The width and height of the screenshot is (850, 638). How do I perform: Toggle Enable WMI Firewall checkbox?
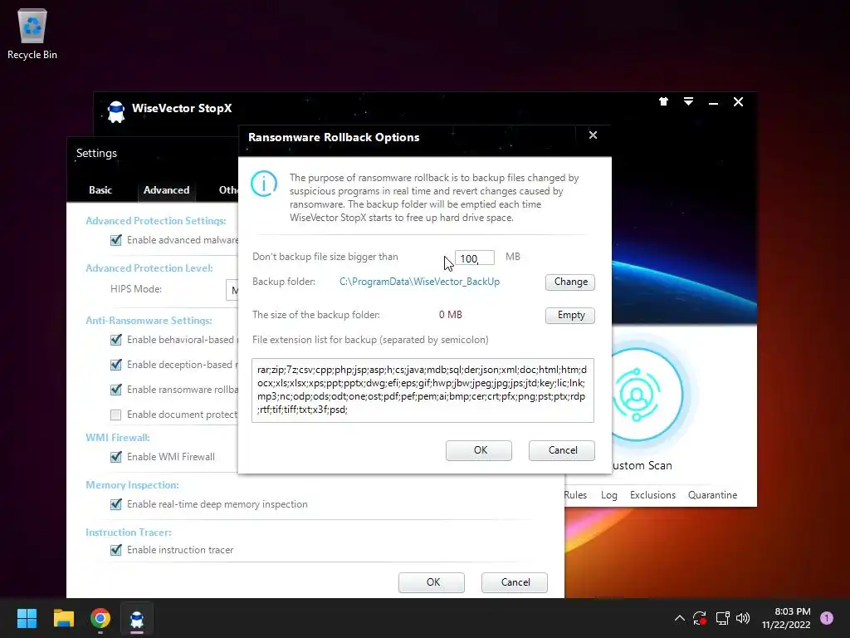click(x=115, y=457)
